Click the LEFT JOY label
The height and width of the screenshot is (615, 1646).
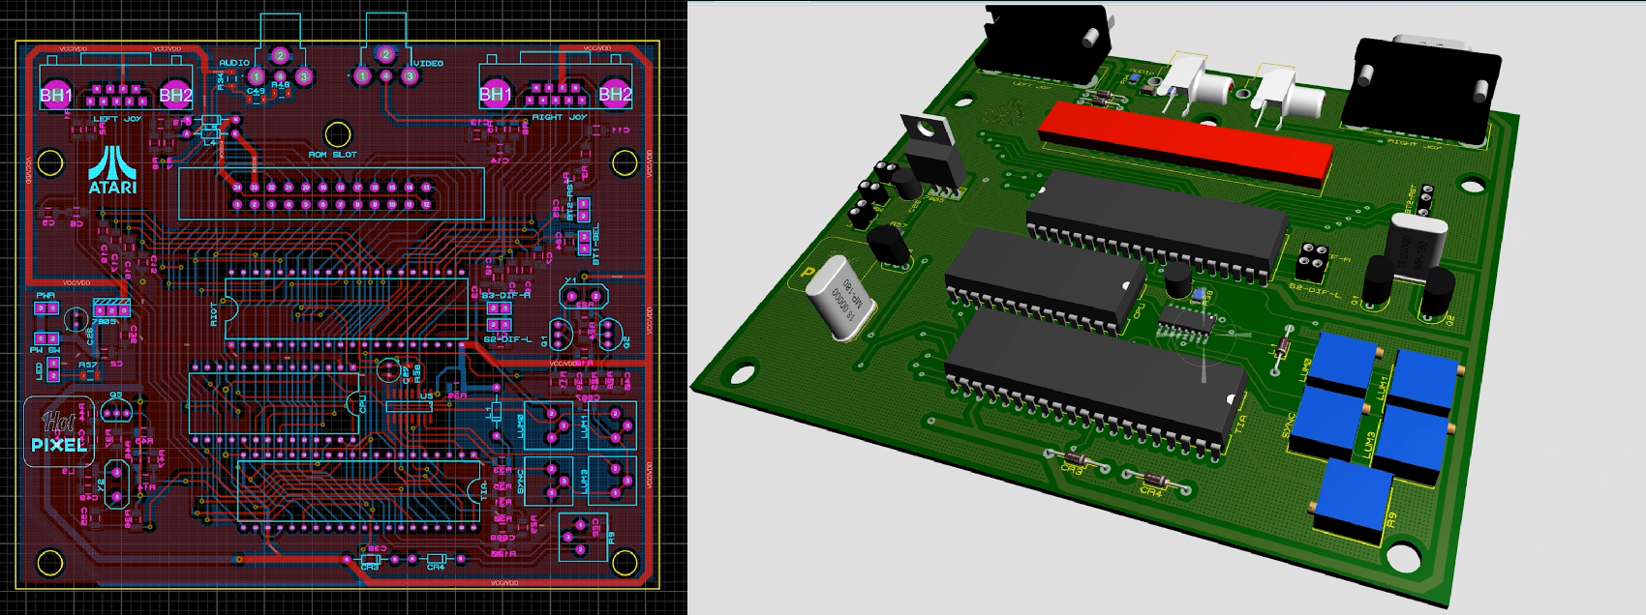point(117,119)
